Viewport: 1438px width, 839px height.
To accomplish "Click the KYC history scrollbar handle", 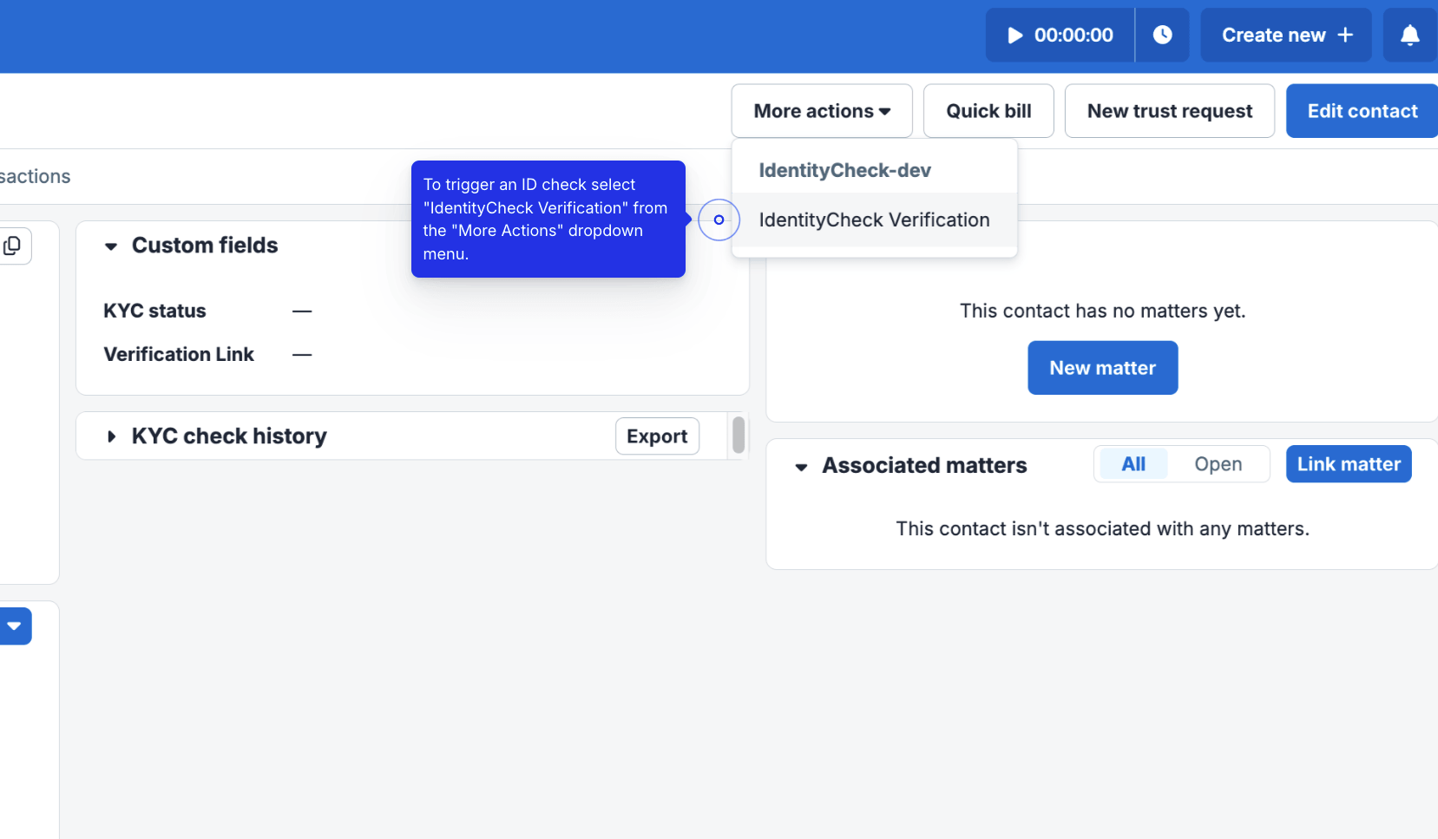I will pos(739,435).
